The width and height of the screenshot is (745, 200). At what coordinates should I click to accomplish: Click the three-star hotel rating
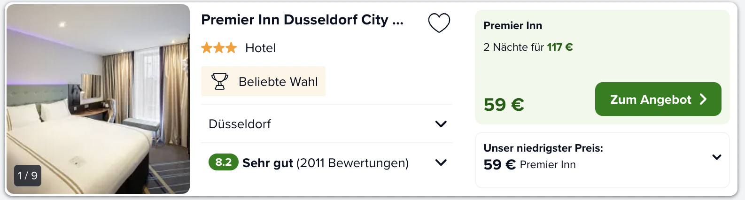click(219, 47)
